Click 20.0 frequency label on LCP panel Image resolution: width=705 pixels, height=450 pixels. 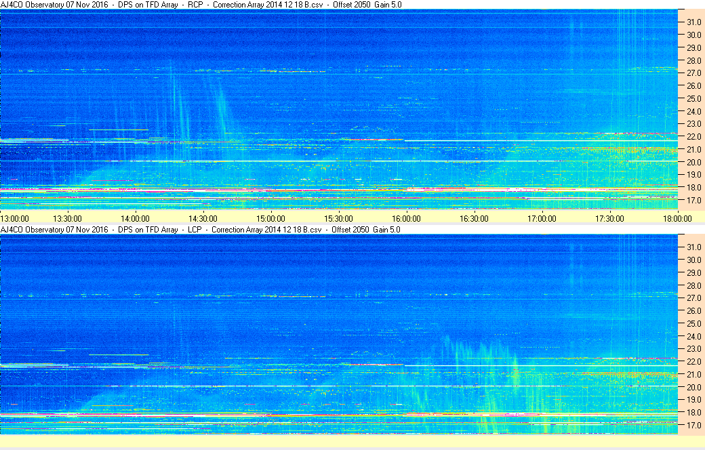693,387
